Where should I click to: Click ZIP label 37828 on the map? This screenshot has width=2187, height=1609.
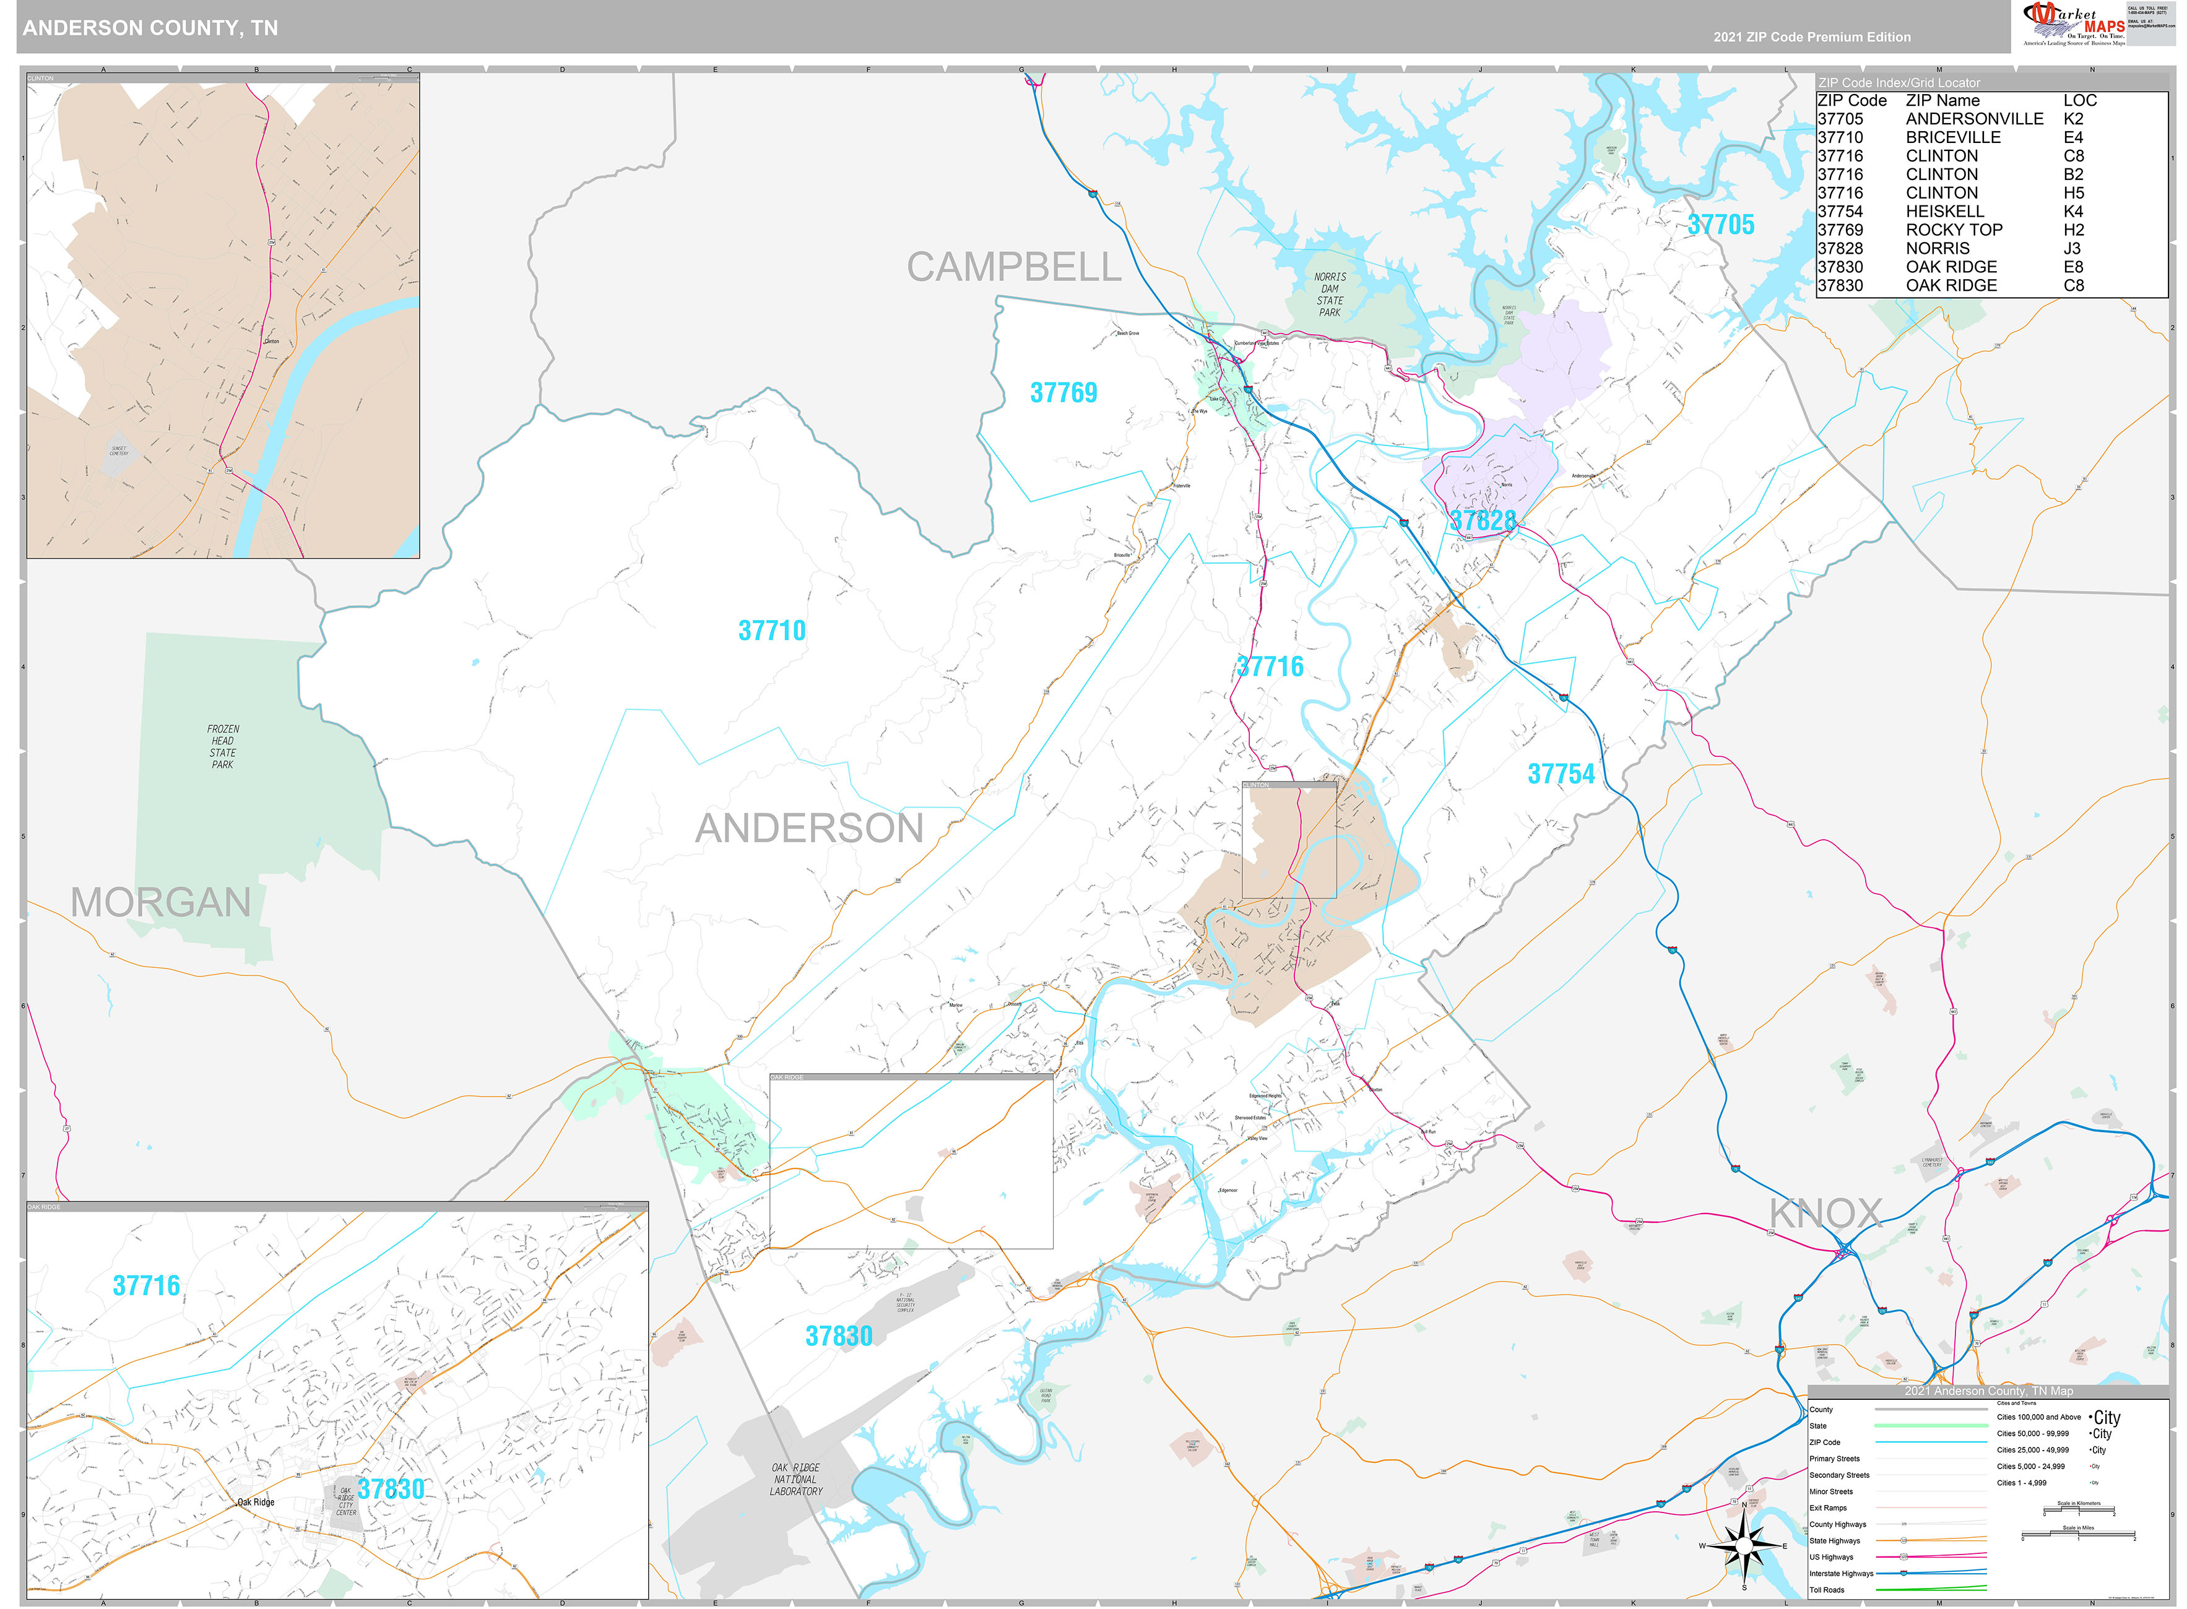pyautogui.click(x=1483, y=520)
